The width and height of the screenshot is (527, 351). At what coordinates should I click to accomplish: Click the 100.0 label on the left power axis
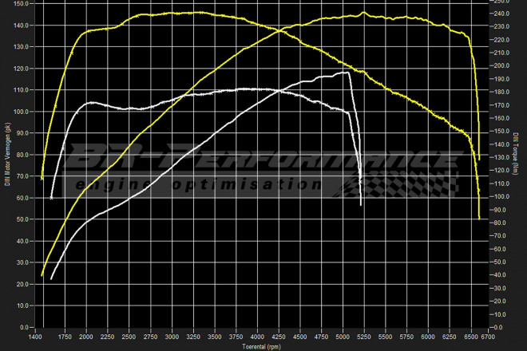coord(21,112)
